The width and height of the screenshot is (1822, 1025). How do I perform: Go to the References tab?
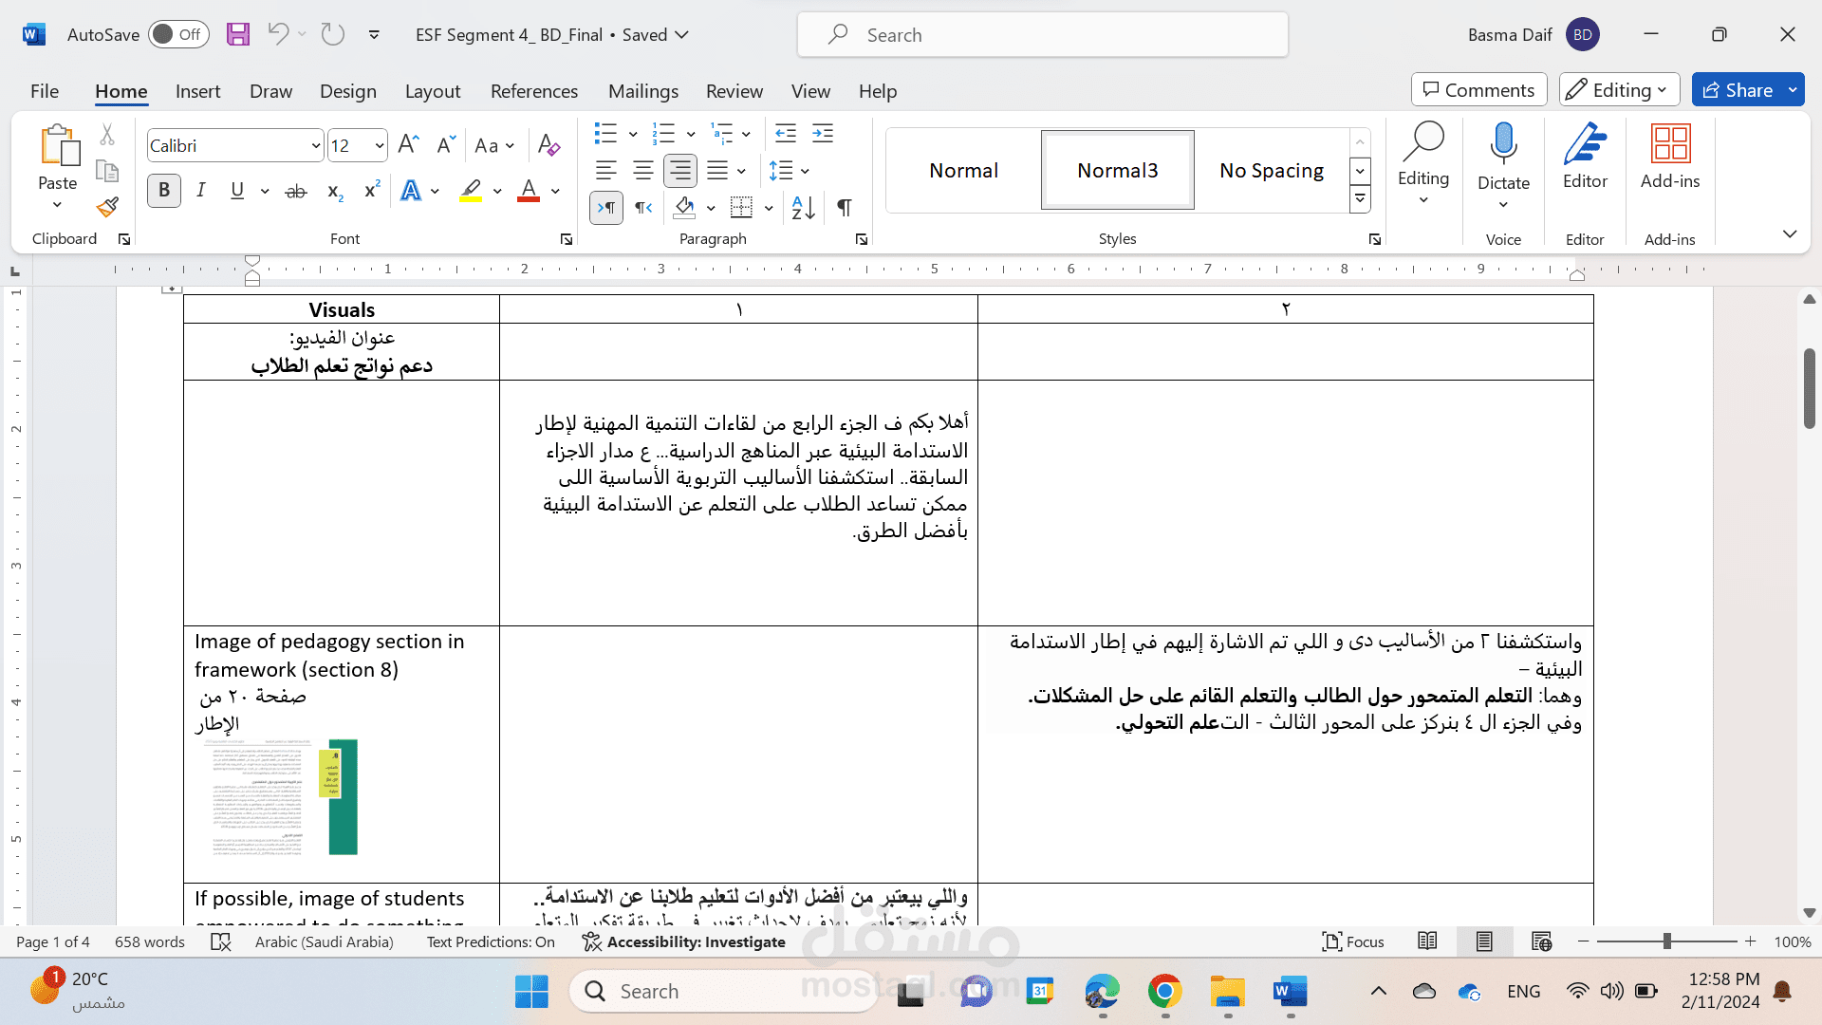534,91
